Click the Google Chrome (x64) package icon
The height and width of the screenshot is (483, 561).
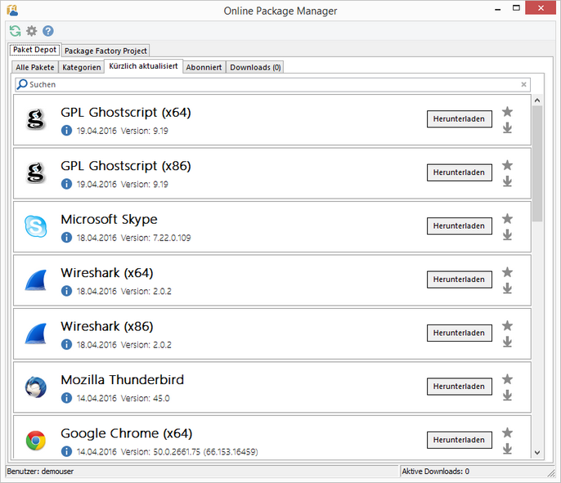tap(35, 441)
